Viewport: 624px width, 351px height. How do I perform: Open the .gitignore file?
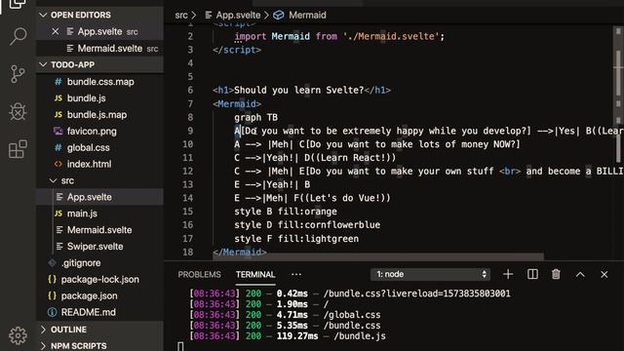pyautogui.click(x=99, y=263)
